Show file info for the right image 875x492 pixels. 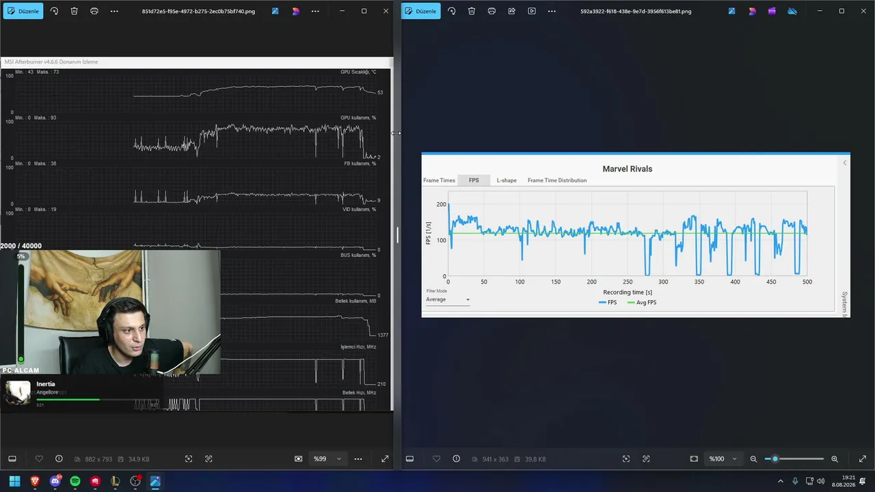pos(456,459)
